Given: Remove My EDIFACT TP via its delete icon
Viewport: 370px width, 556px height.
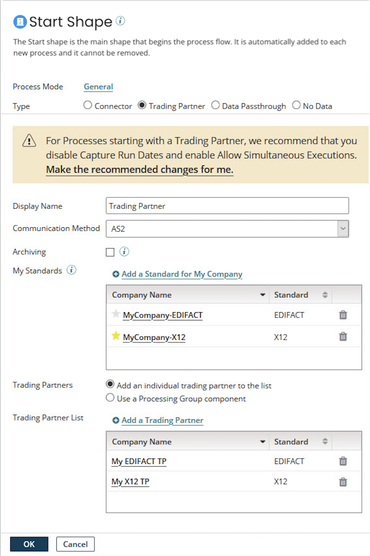Looking at the screenshot, I should (x=343, y=461).
